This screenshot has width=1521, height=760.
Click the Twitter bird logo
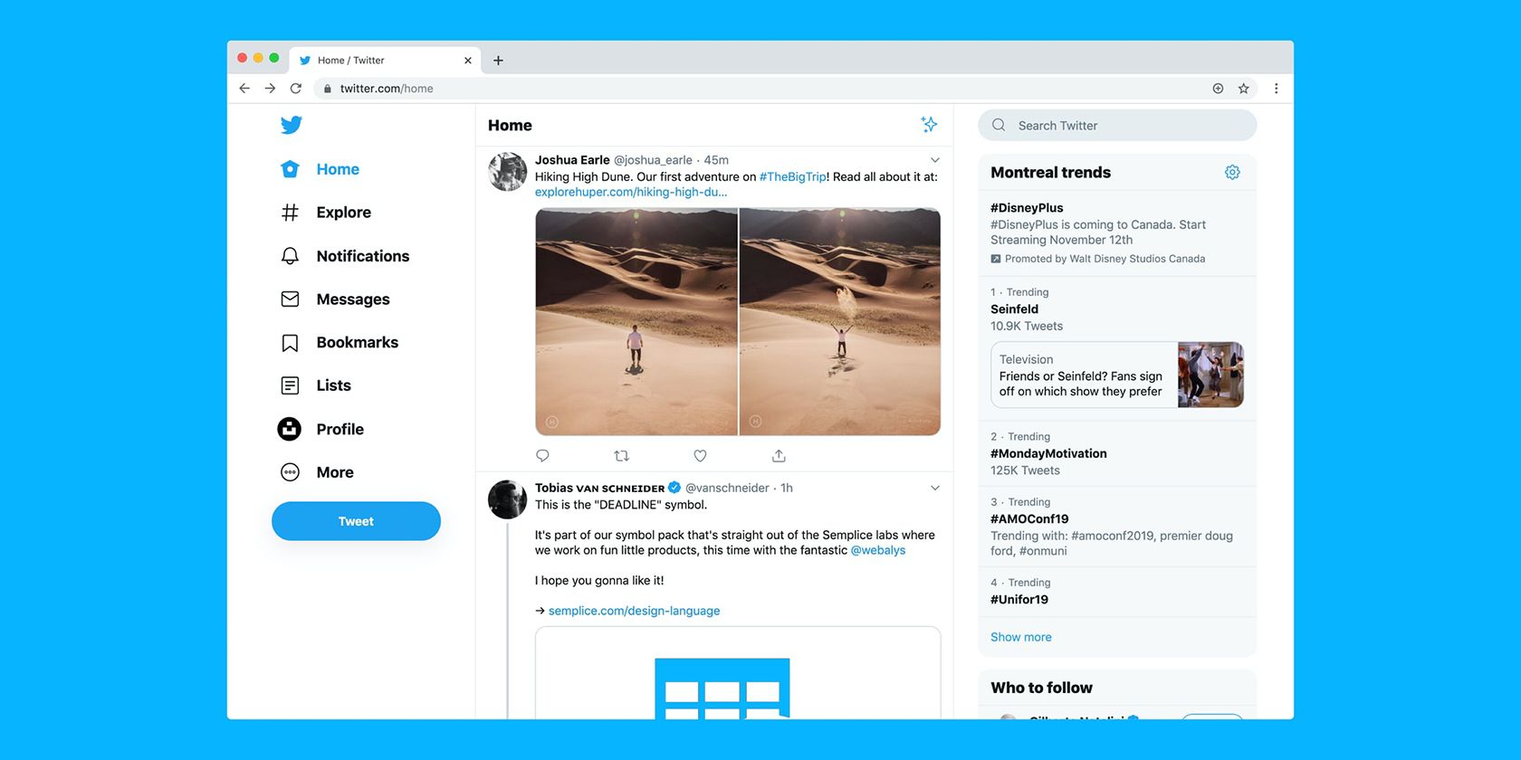(291, 125)
